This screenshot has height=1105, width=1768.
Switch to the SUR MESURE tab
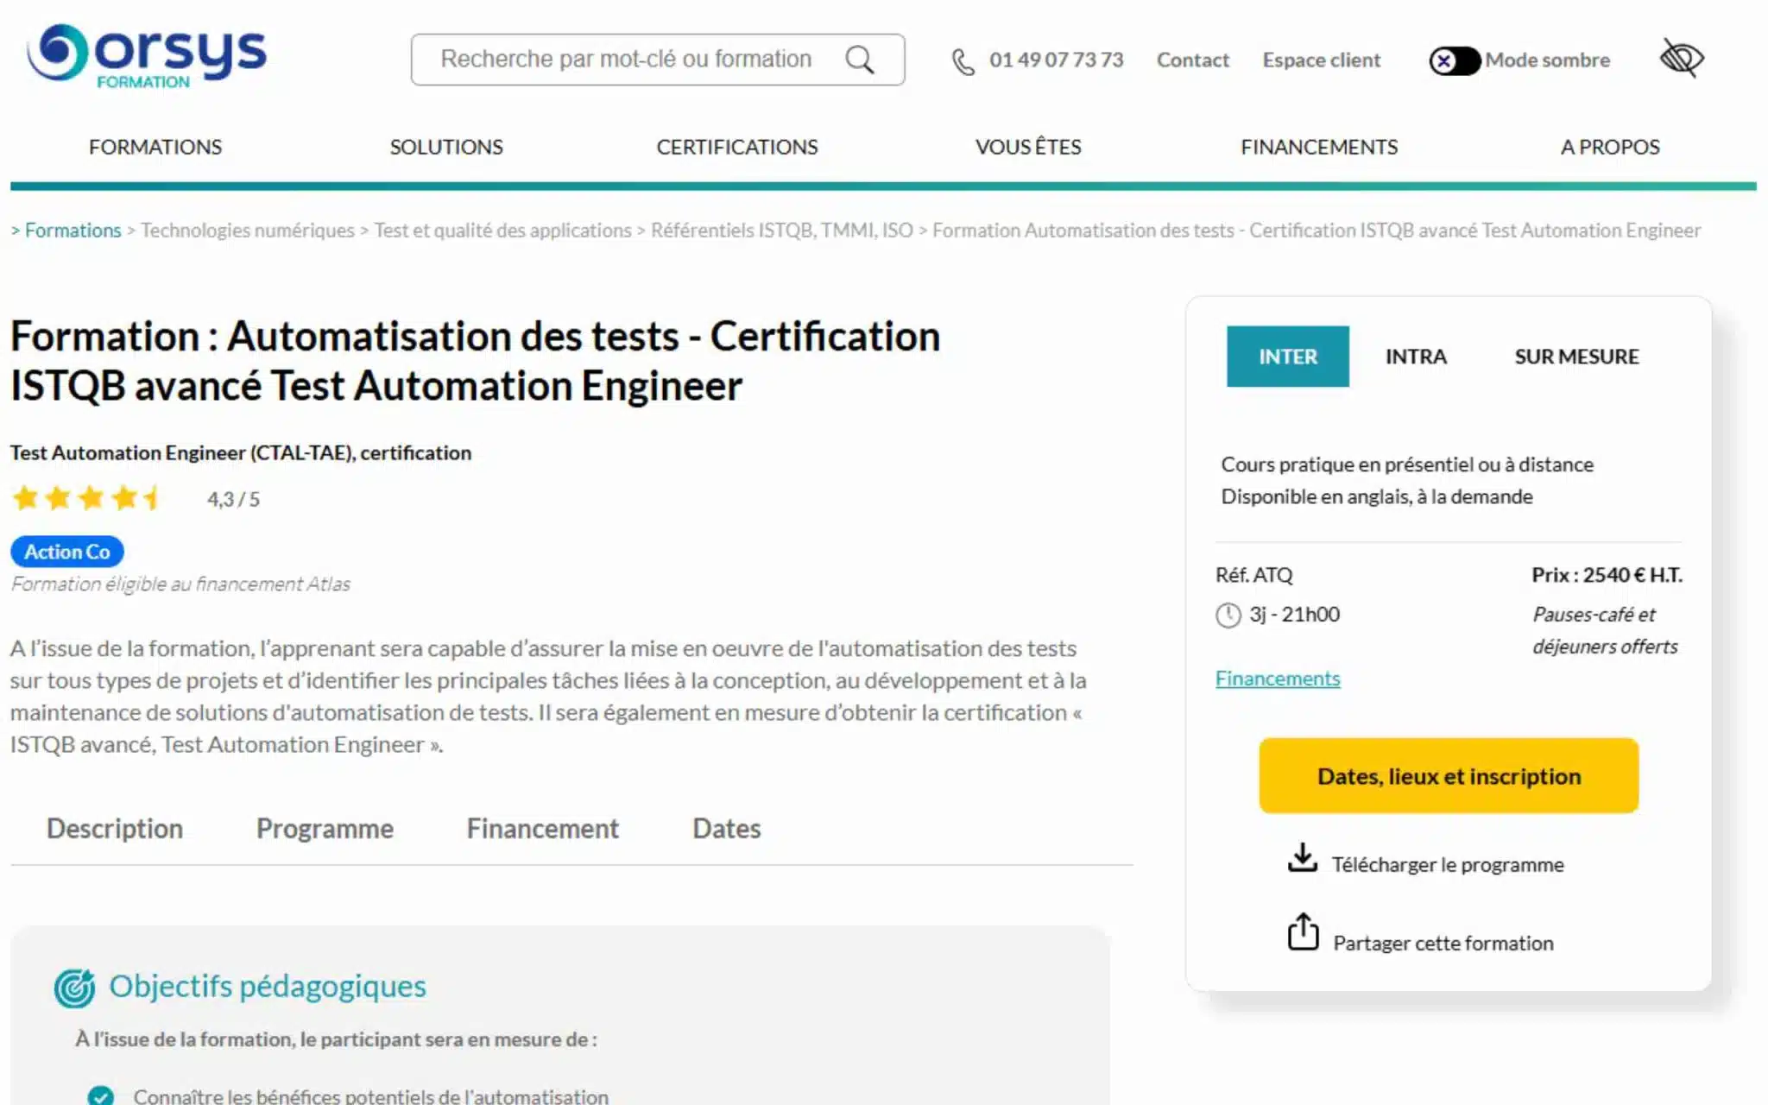[x=1576, y=357]
